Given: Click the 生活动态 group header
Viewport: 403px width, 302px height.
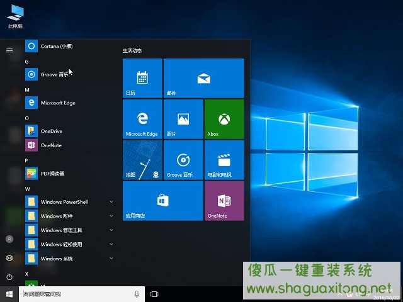Looking at the screenshot, I should coord(132,50).
